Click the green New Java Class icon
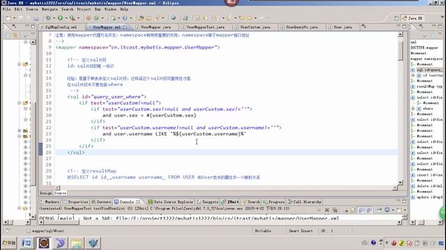This screenshot has height=250, width=446. pos(96,18)
